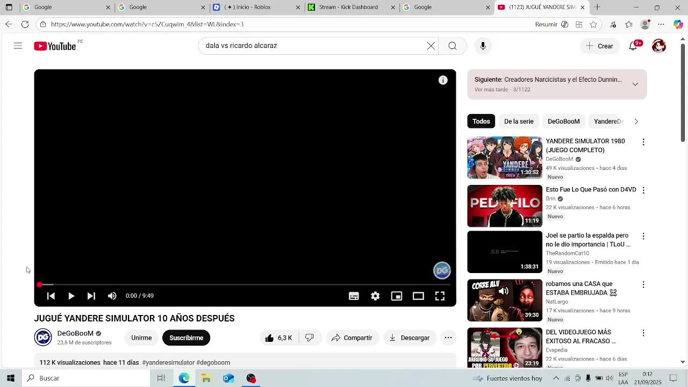This screenshot has width=688, height=387.
Task: Like the video with 6,3 K
Action: [278, 338]
